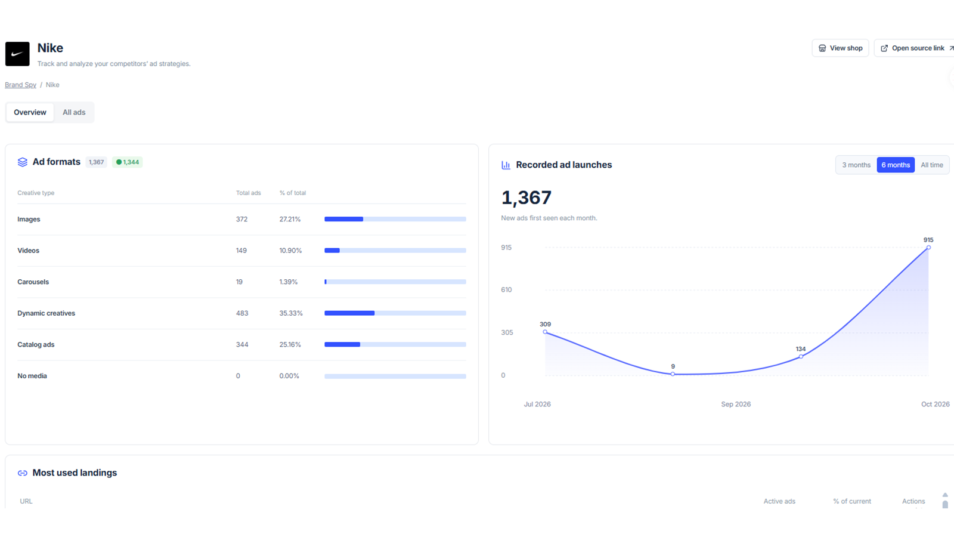Go to Brand Spy breadcrumb link
954x537 pixels.
click(x=21, y=85)
